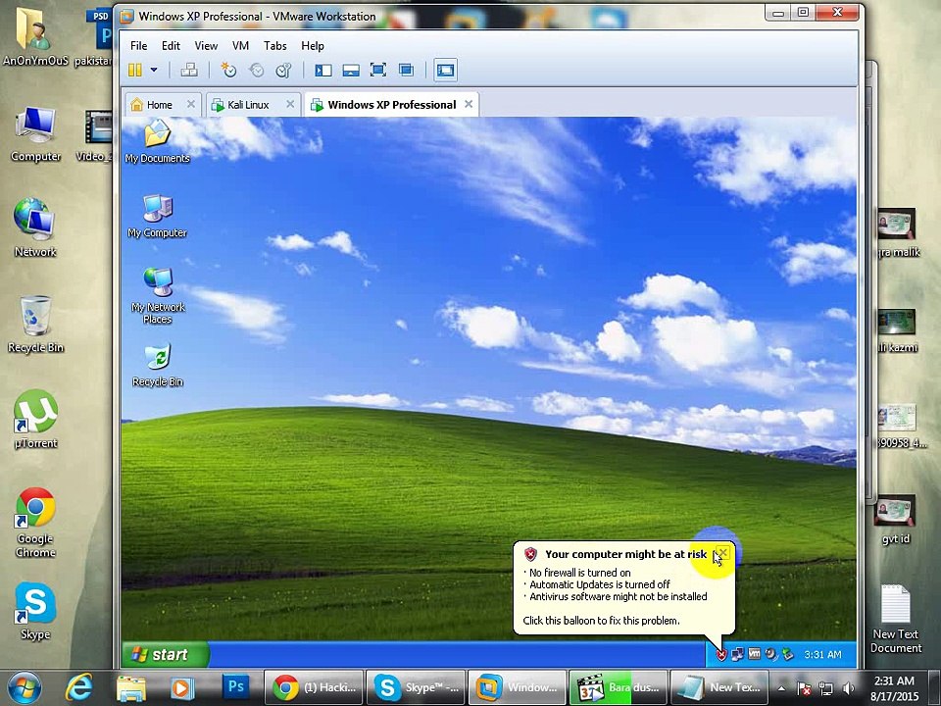Select My Documents icon in XP

pyautogui.click(x=157, y=141)
